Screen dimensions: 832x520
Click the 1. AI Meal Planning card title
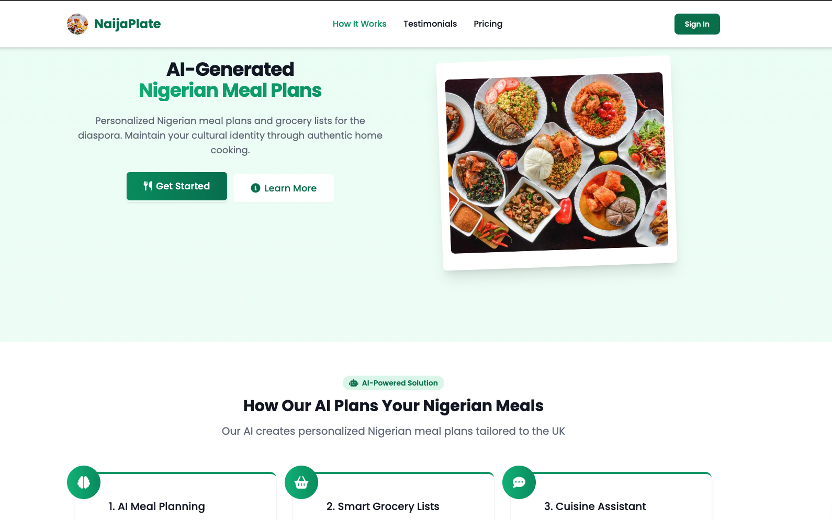tap(157, 506)
